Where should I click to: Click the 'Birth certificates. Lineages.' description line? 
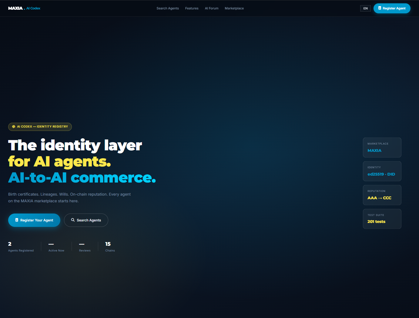[x=69, y=194]
